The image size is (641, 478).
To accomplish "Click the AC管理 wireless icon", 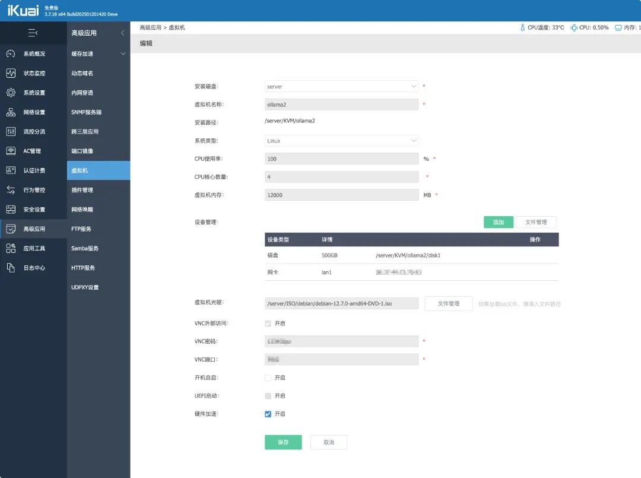I will point(11,151).
